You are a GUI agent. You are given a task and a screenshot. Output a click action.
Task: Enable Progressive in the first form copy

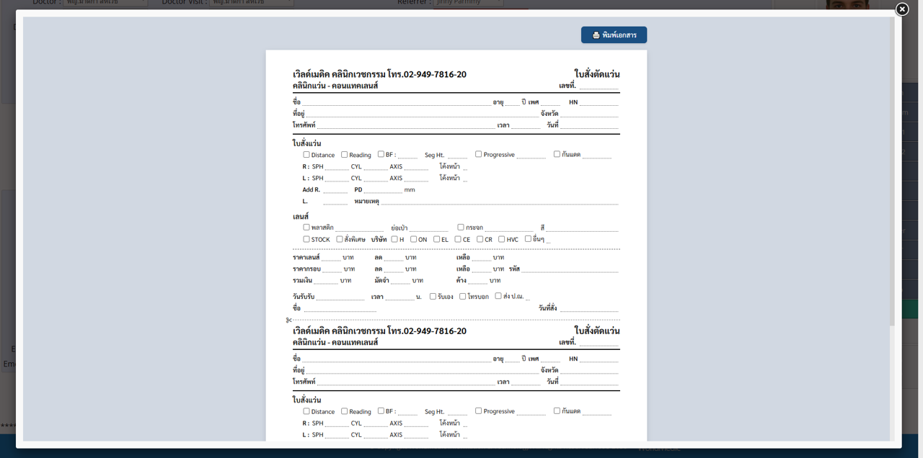point(479,154)
